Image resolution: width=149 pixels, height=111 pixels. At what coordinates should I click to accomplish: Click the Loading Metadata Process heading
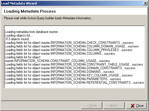[x=30, y=11]
